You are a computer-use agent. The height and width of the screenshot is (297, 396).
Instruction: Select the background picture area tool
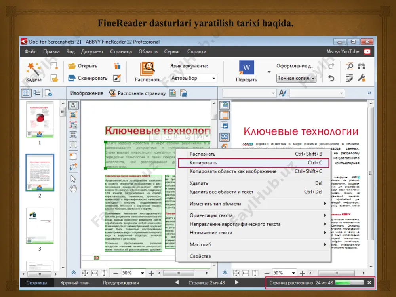(73, 125)
